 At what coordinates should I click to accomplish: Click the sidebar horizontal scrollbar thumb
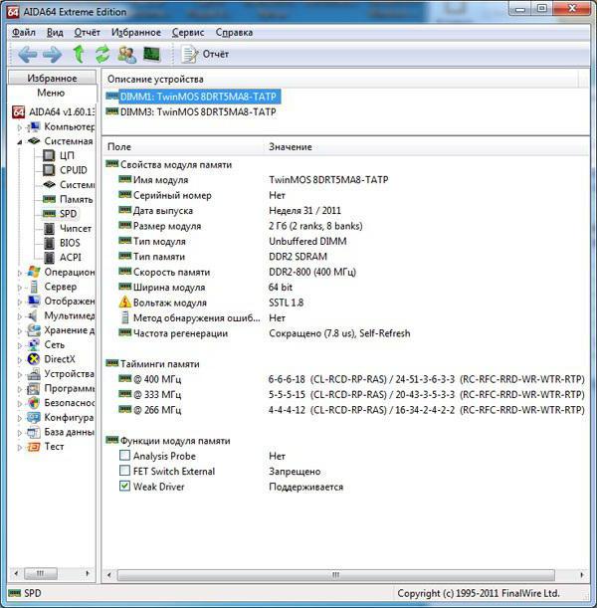coord(41,573)
